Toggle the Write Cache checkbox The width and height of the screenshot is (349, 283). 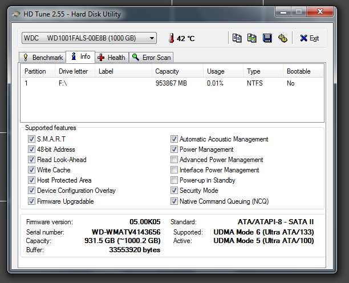pyautogui.click(x=31, y=169)
